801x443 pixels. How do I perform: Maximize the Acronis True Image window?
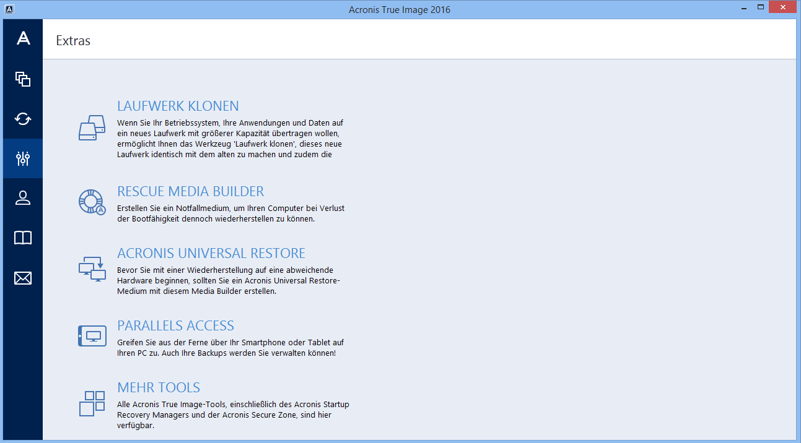tap(761, 7)
